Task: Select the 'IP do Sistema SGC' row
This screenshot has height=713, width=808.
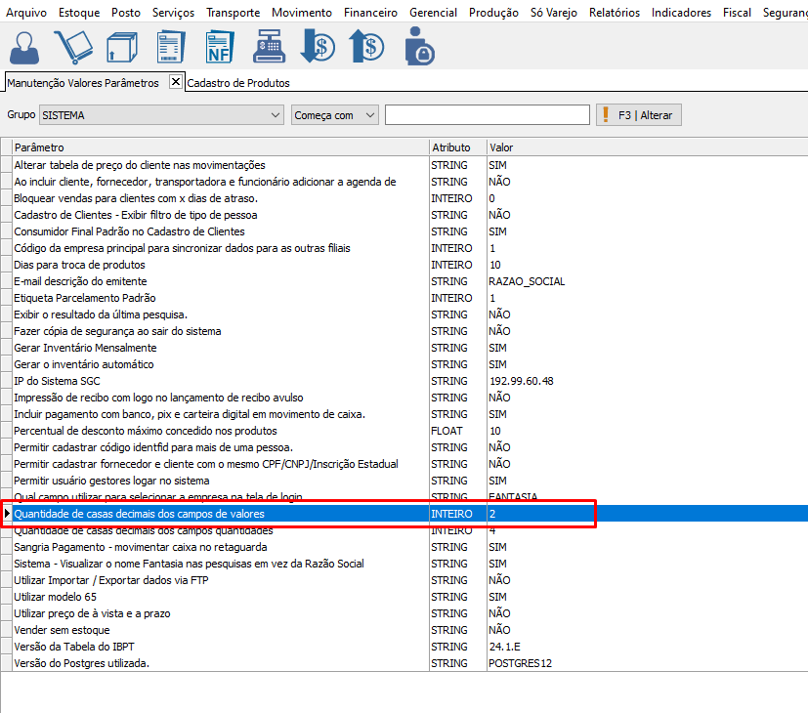Action: tap(55, 381)
